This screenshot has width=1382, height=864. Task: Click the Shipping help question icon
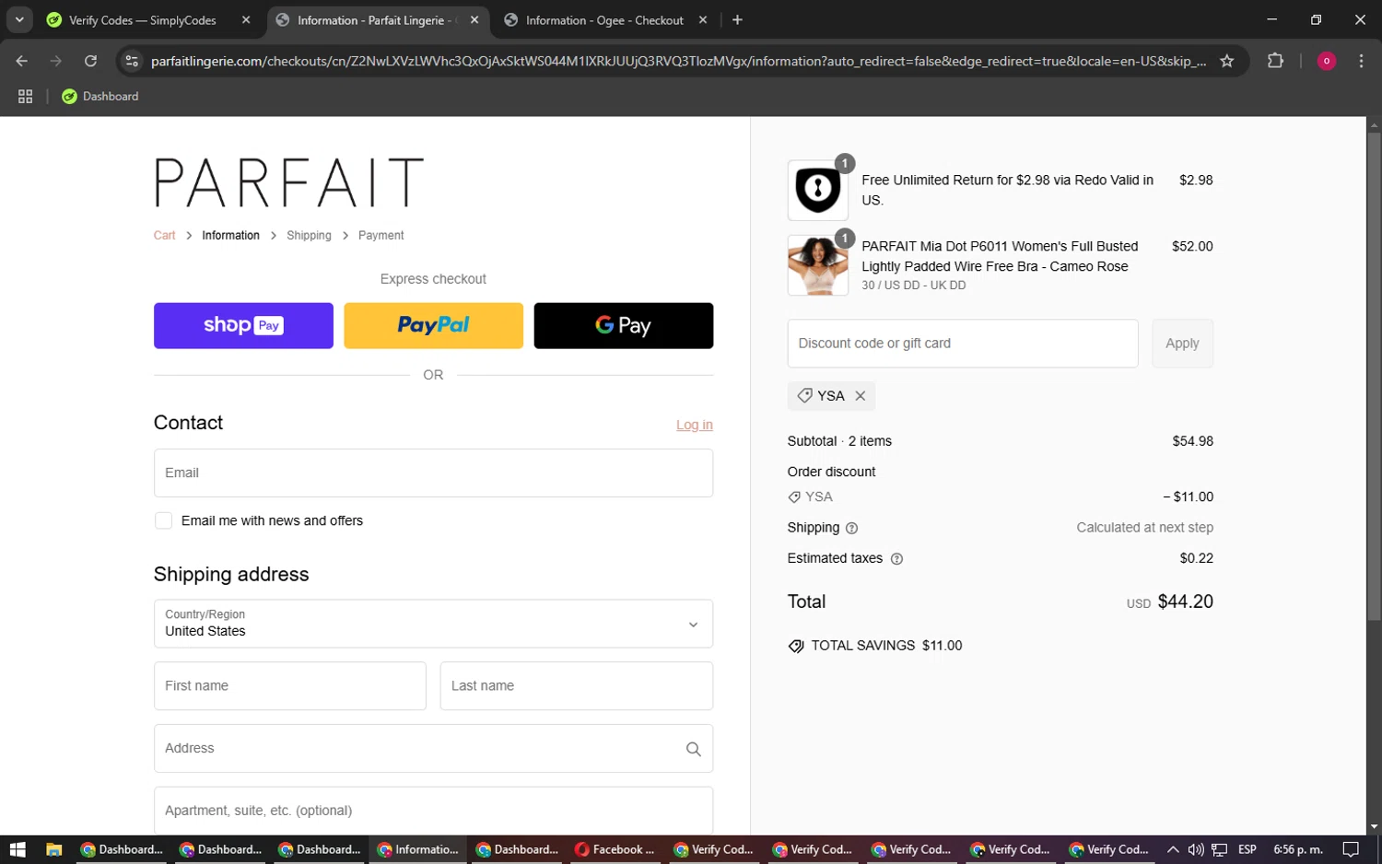click(x=851, y=529)
